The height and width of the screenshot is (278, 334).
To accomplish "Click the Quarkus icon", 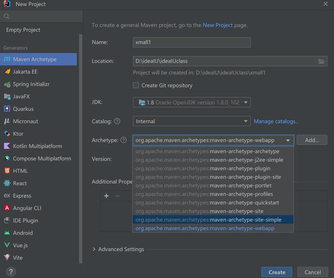I will (7, 109).
